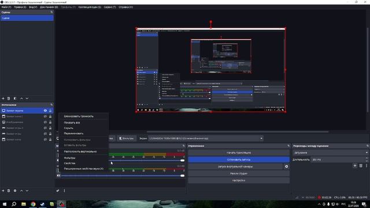
Task: Delete the selected source with the Источники panel trash icon
Action: (9, 191)
